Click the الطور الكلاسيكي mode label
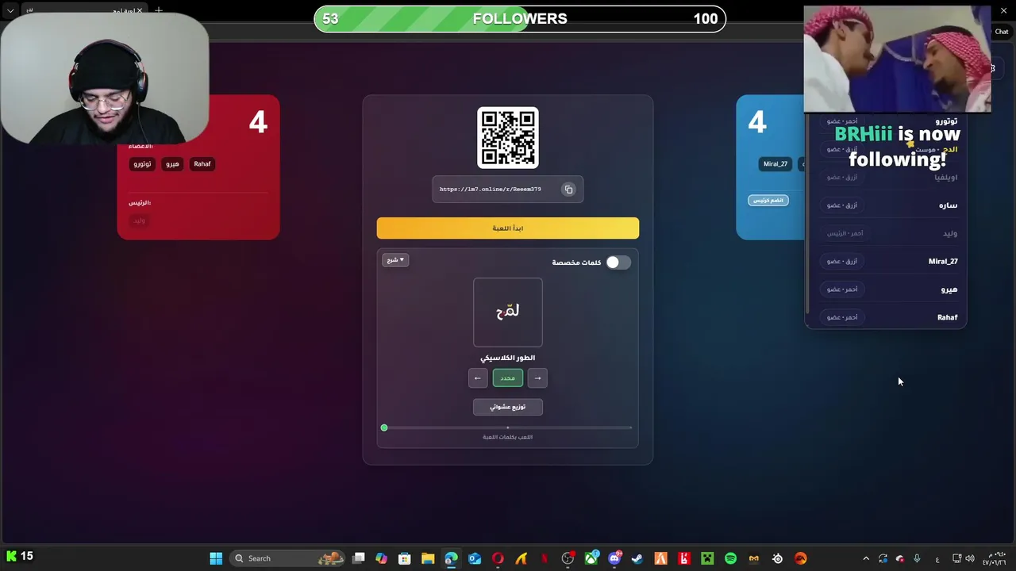Image resolution: width=1016 pixels, height=571 pixels. (508, 358)
